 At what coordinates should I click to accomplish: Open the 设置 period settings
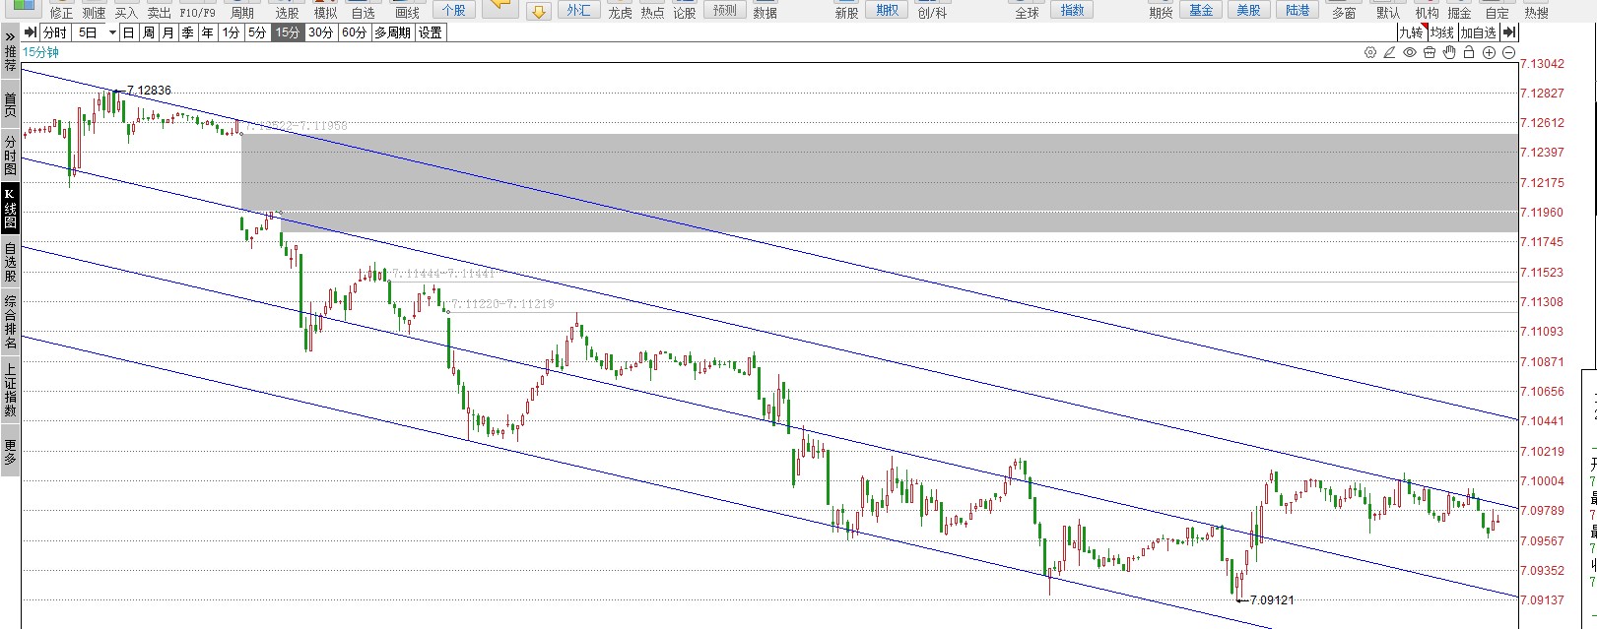(431, 32)
